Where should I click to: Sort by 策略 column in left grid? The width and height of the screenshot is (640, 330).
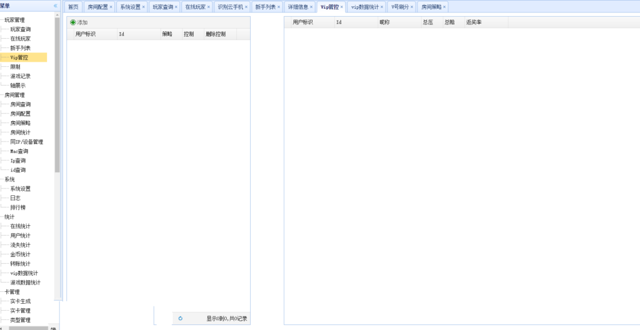(x=171, y=34)
